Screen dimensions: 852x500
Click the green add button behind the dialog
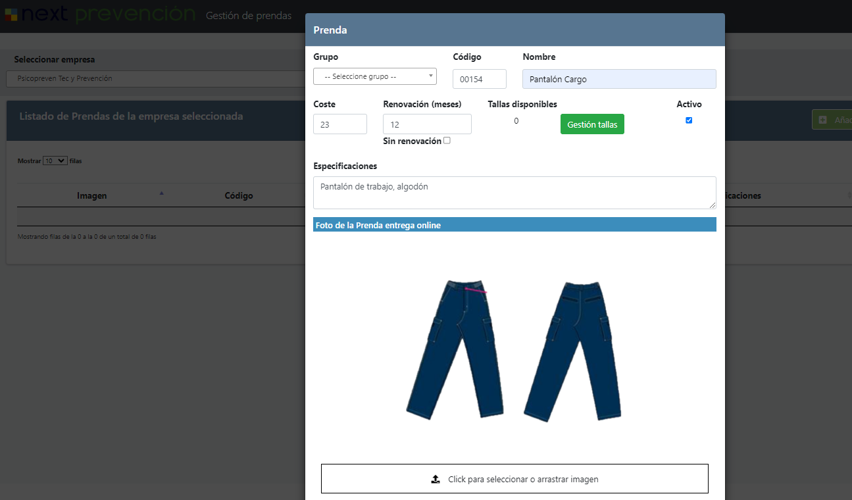pyautogui.click(x=832, y=120)
